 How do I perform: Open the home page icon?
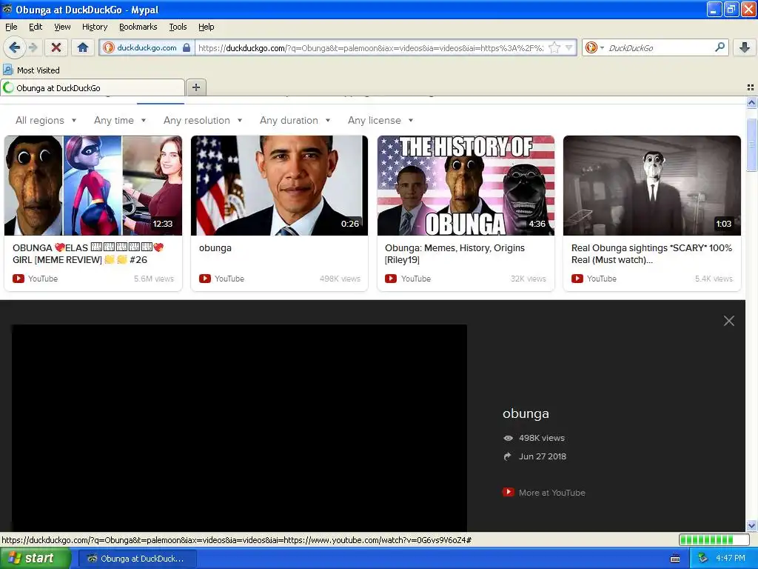[x=83, y=47]
